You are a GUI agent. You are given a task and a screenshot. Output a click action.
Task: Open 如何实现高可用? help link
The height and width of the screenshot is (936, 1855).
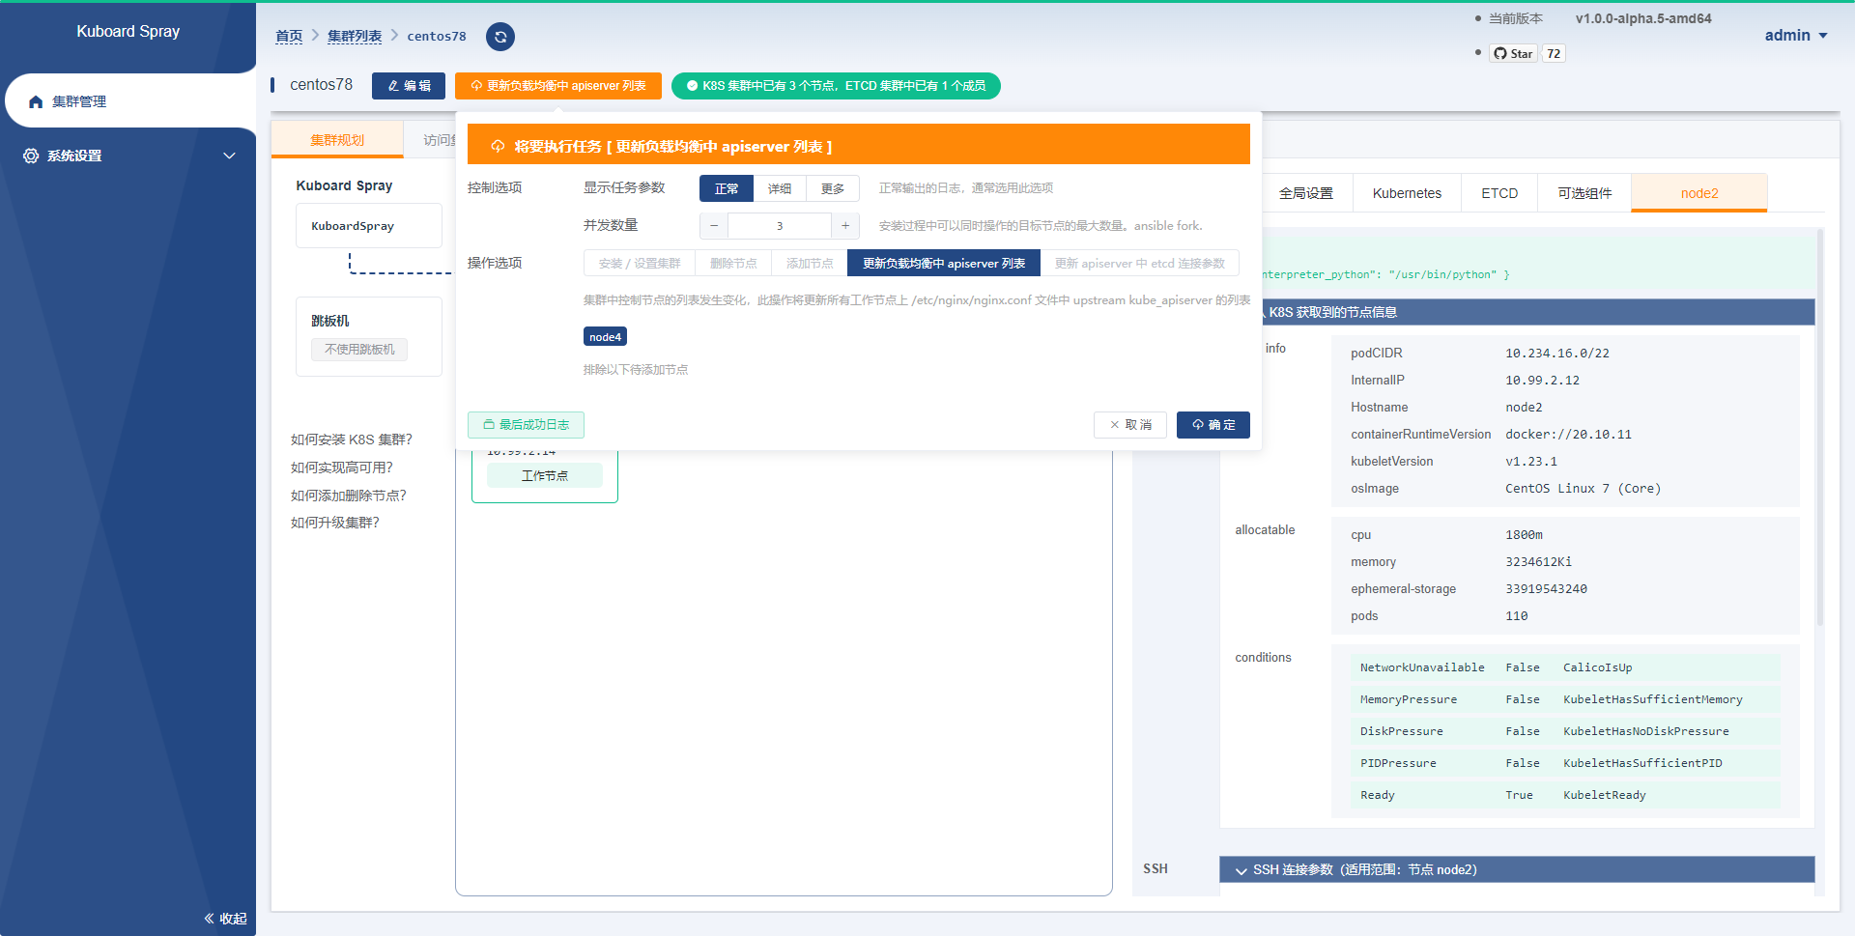pos(342,468)
